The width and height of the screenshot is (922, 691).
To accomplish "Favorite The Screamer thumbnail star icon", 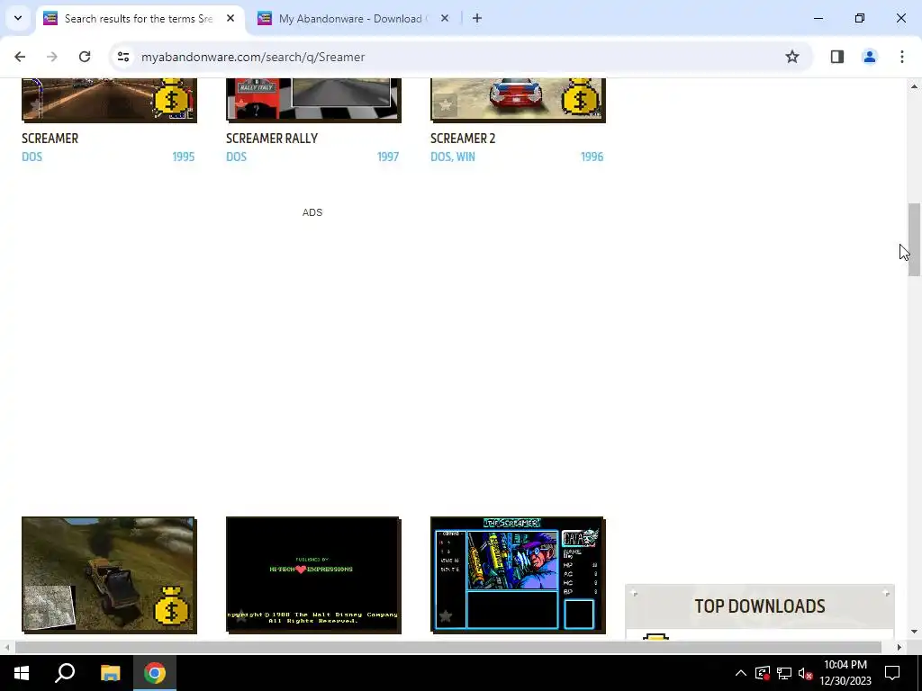I will 446,615.
